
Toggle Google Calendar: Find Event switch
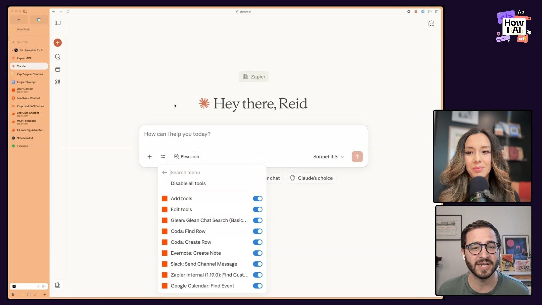point(257,286)
